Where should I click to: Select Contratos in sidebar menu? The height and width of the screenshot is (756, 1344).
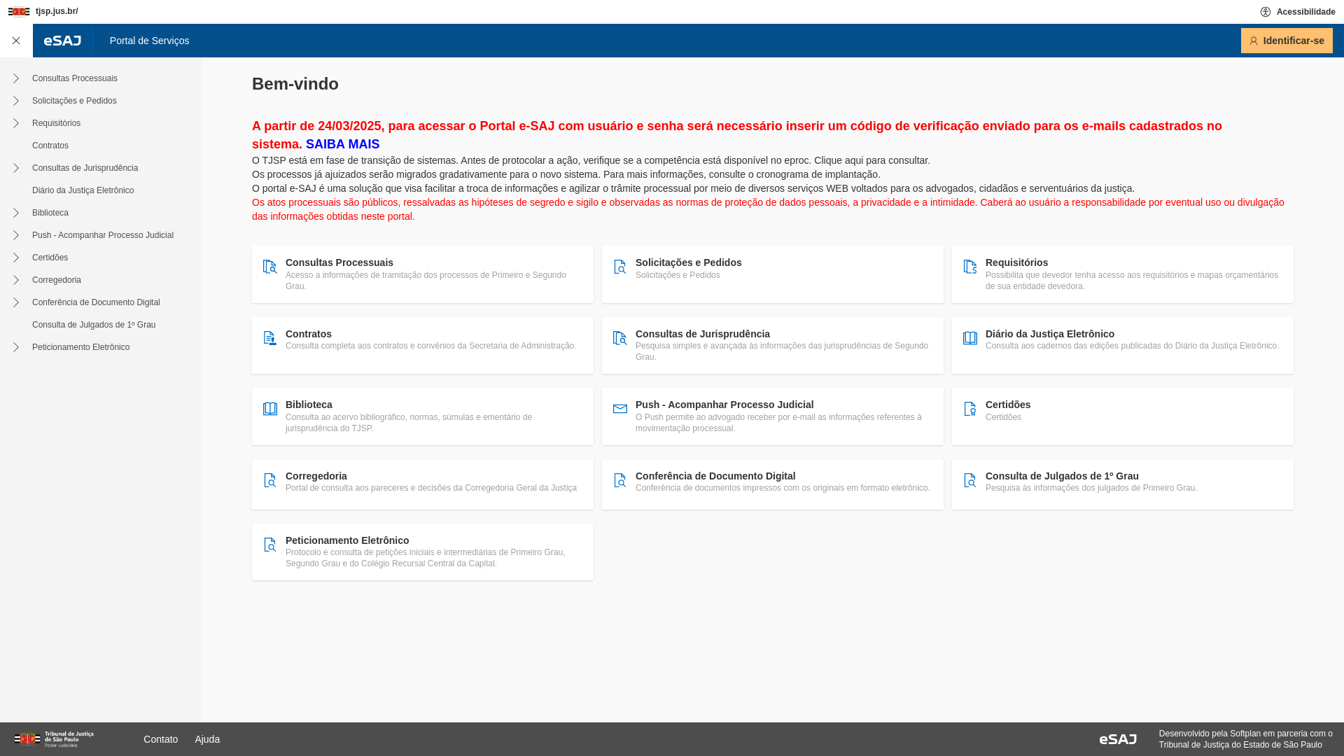click(x=50, y=146)
